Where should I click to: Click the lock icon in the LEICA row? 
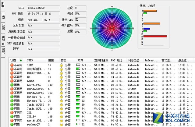[61, 81]
